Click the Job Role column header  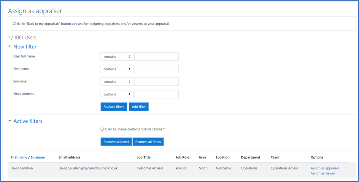tap(183, 157)
